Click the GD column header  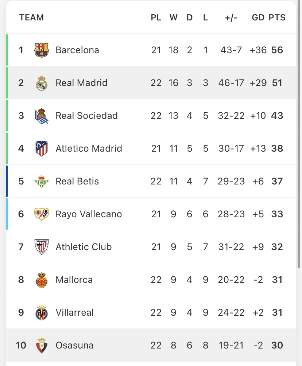tap(258, 17)
